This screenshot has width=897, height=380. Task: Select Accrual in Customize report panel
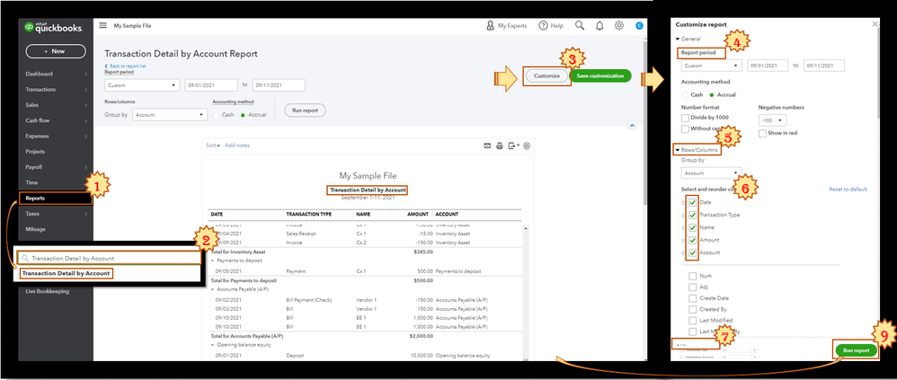click(x=712, y=95)
